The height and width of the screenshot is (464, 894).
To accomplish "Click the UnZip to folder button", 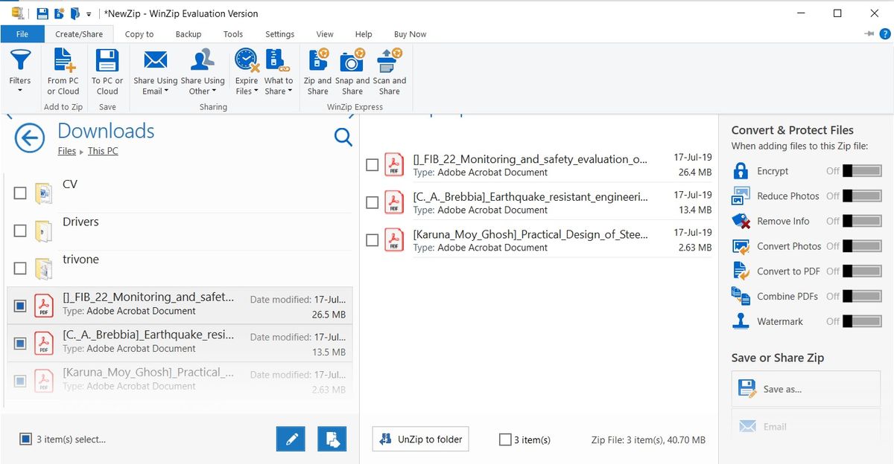I will [x=420, y=439].
